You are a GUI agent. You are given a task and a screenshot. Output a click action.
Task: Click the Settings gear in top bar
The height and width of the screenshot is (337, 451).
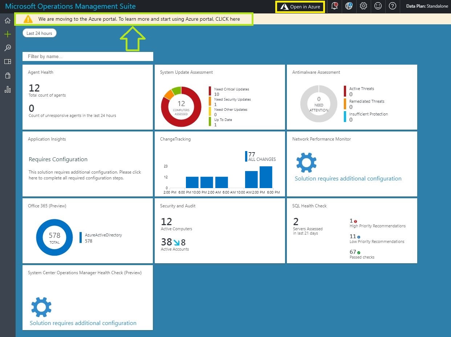(363, 6)
